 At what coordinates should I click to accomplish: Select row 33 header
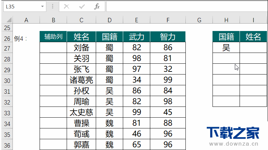point(7,113)
